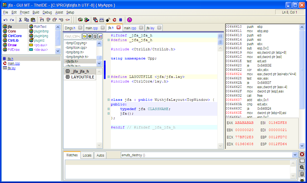The width and height of the screenshot is (307, 183).
Task: Select the CtrlCore package
Action: 15,36
